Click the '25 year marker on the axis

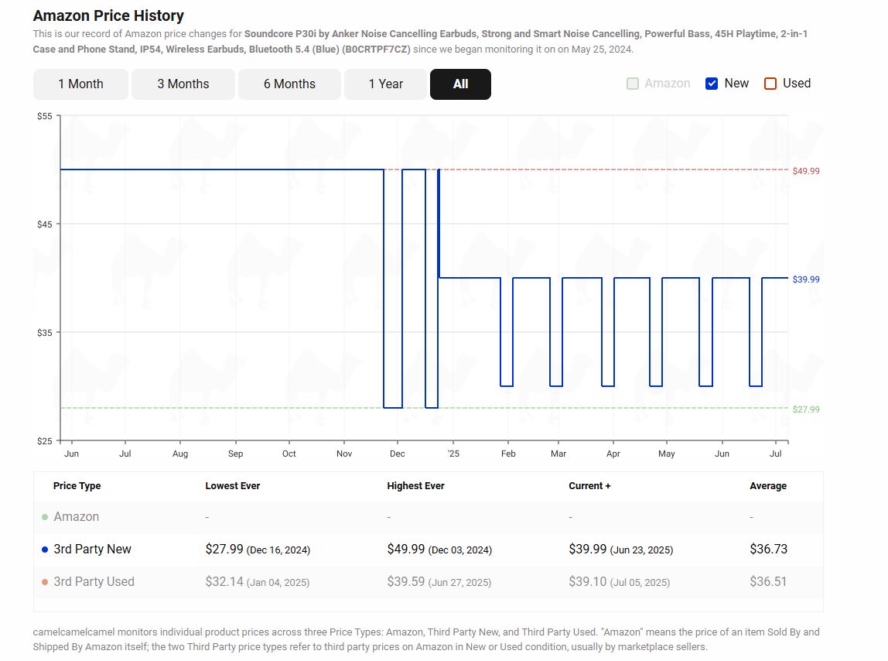coord(453,454)
